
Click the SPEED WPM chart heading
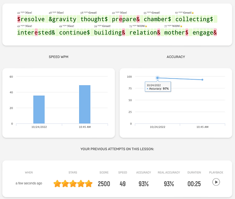coord(59,57)
